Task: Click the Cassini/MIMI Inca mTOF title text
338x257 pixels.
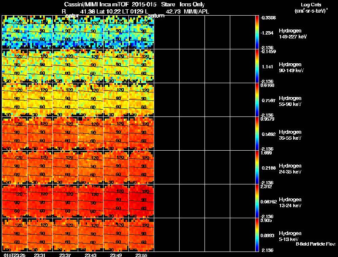Action: point(96,5)
